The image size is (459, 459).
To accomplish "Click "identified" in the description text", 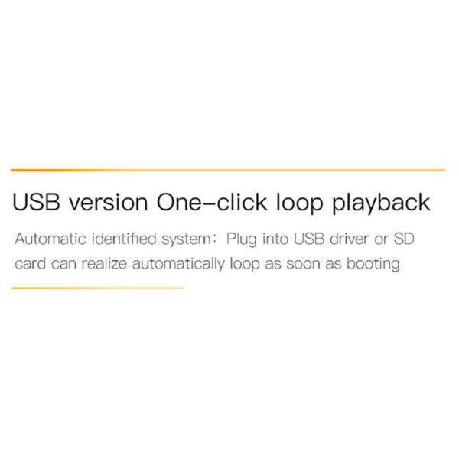I will (124, 239).
